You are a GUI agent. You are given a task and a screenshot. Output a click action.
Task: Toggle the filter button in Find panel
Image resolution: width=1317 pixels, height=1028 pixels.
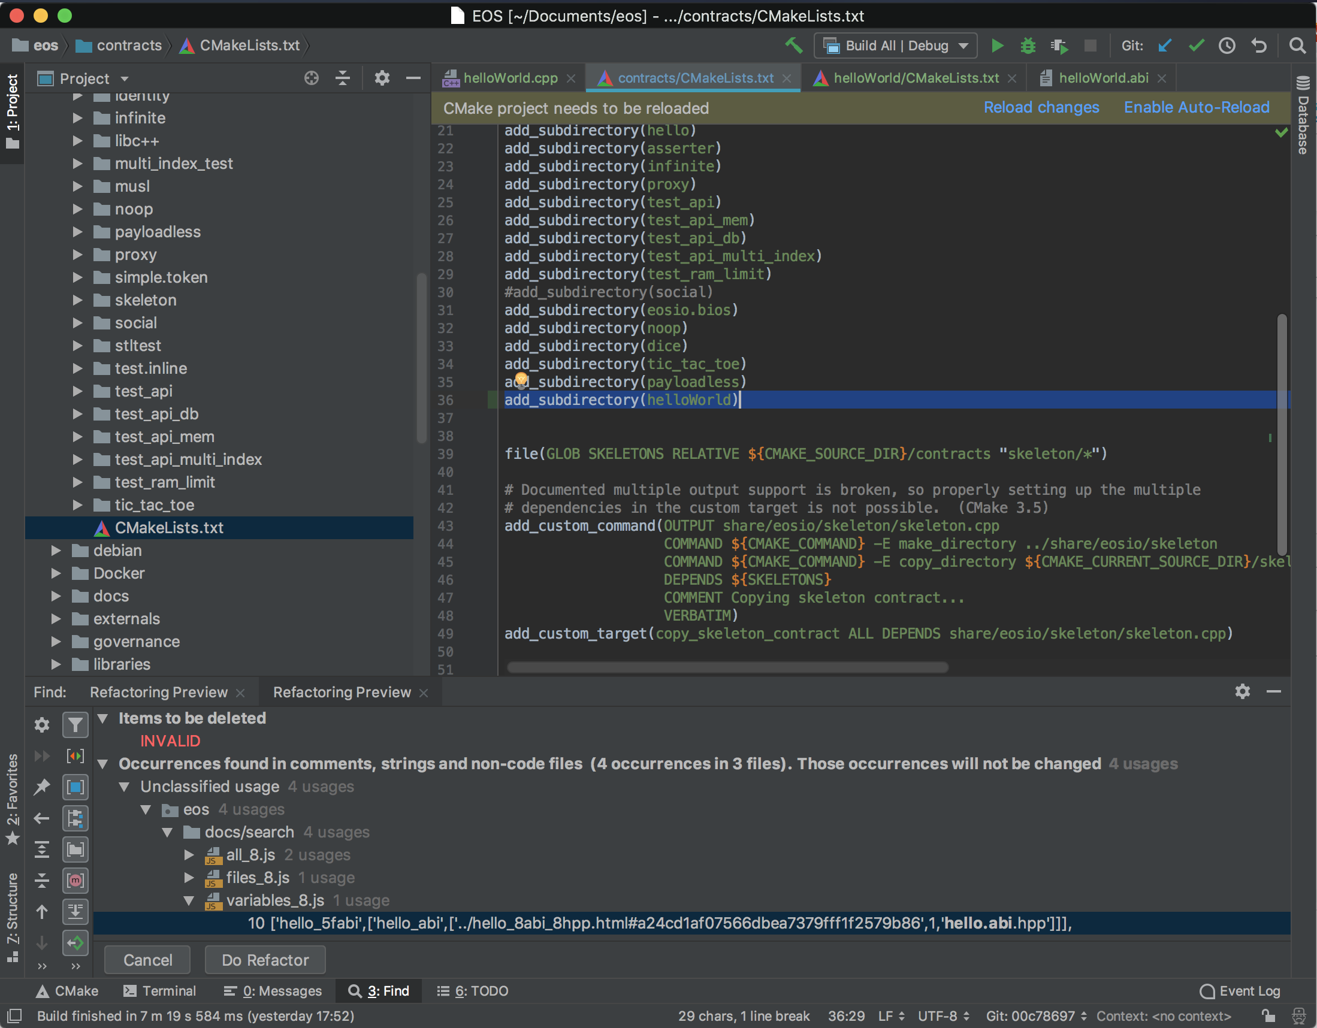[75, 724]
